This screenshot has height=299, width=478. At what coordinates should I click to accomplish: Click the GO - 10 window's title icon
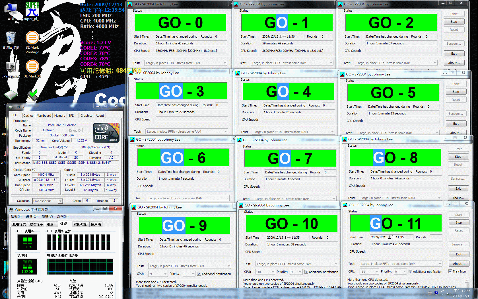(241, 205)
